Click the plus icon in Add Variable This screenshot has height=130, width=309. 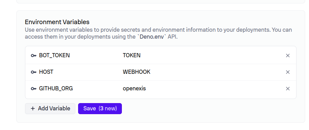point(33,109)
